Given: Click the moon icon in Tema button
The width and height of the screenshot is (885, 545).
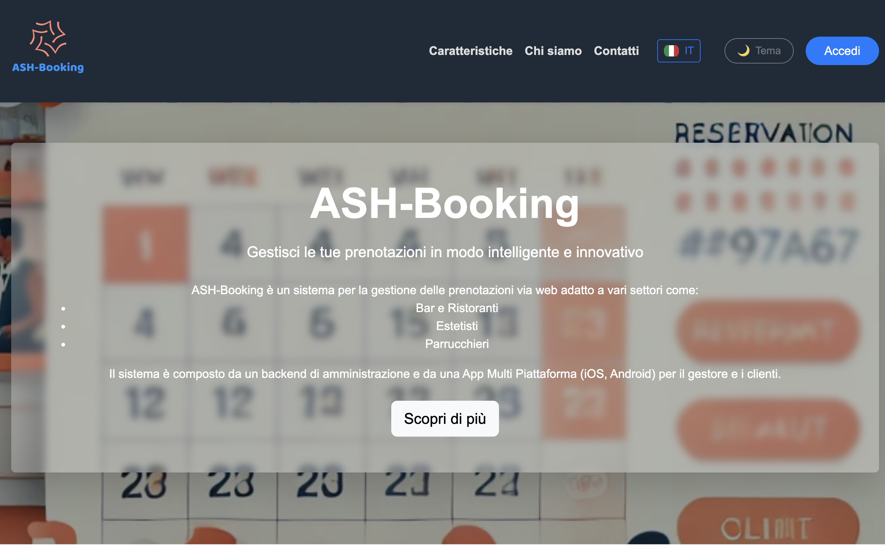Looking at the screenshot, I should [743, 51].
